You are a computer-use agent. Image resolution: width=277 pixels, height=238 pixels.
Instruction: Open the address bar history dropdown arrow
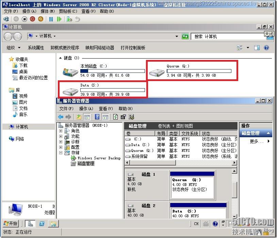177,36
